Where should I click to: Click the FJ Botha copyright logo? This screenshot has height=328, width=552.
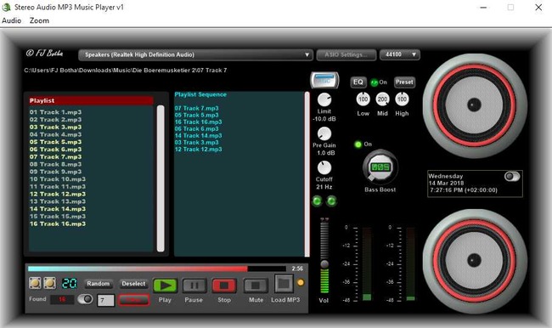(x=44, y=54)
